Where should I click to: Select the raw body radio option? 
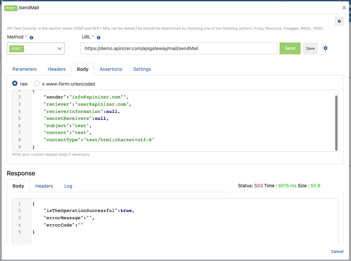pyautogui.click(x=15, y=84)
